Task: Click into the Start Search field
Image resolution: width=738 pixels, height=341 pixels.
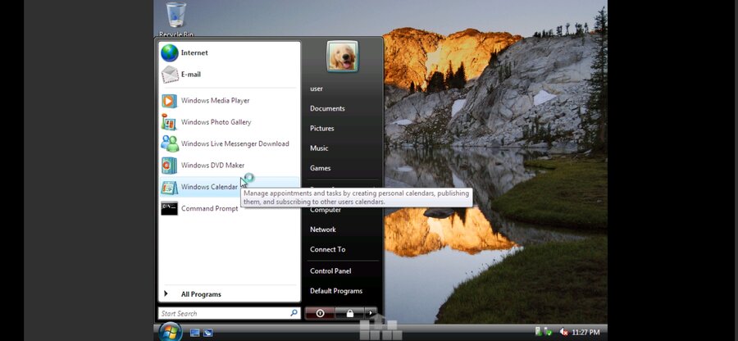Action: tap(229, 313)
